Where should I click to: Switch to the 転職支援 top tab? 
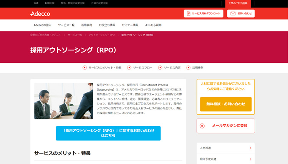pyautogui.click(x=50, y=3)
